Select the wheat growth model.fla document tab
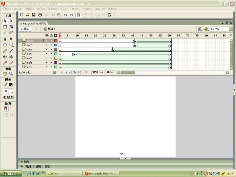 [x=33, y=24]
